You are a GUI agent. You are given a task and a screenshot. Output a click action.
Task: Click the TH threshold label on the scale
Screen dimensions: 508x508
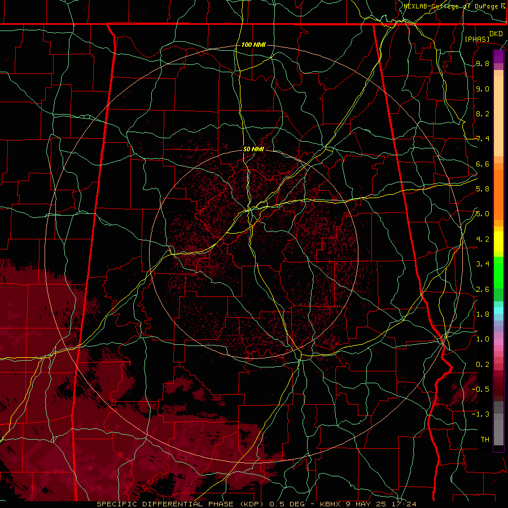coord(485,439)
